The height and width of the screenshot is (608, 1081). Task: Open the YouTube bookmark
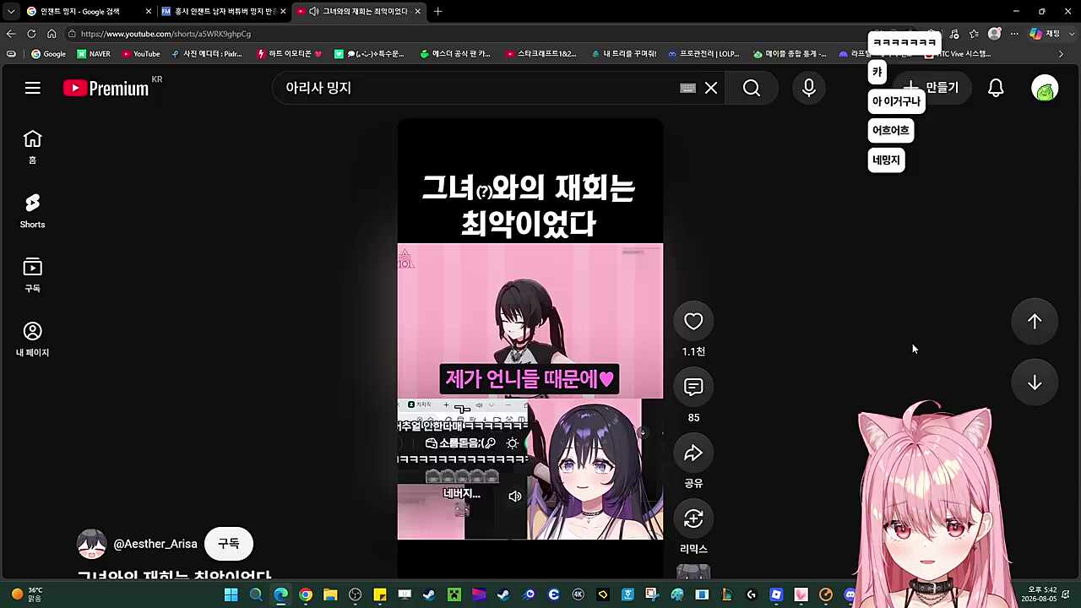click(x=140, y=54)
